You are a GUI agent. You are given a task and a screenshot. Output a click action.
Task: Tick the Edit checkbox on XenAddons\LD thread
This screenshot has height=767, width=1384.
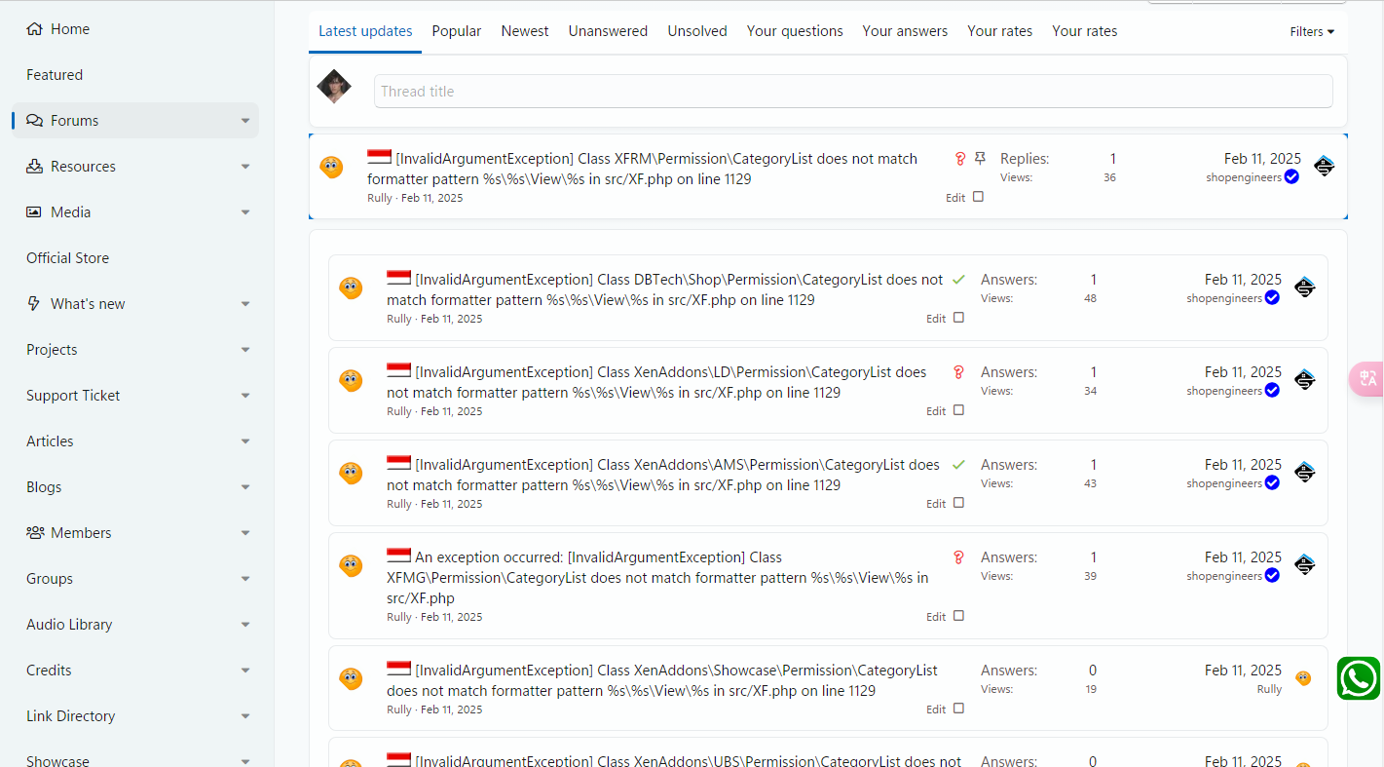(958, 410)
